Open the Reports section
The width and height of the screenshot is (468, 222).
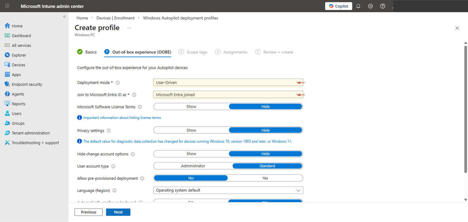(x=18, y=103)
